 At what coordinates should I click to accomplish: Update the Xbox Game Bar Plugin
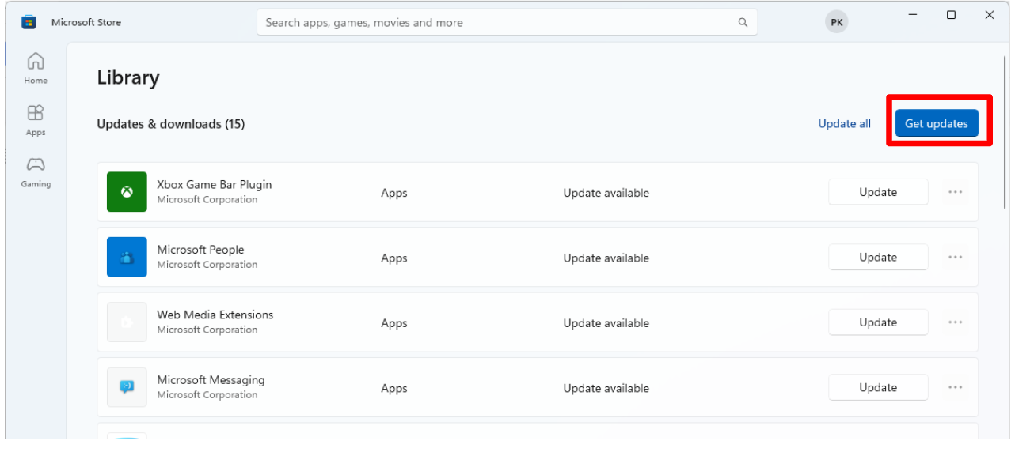tap(878, 192)
